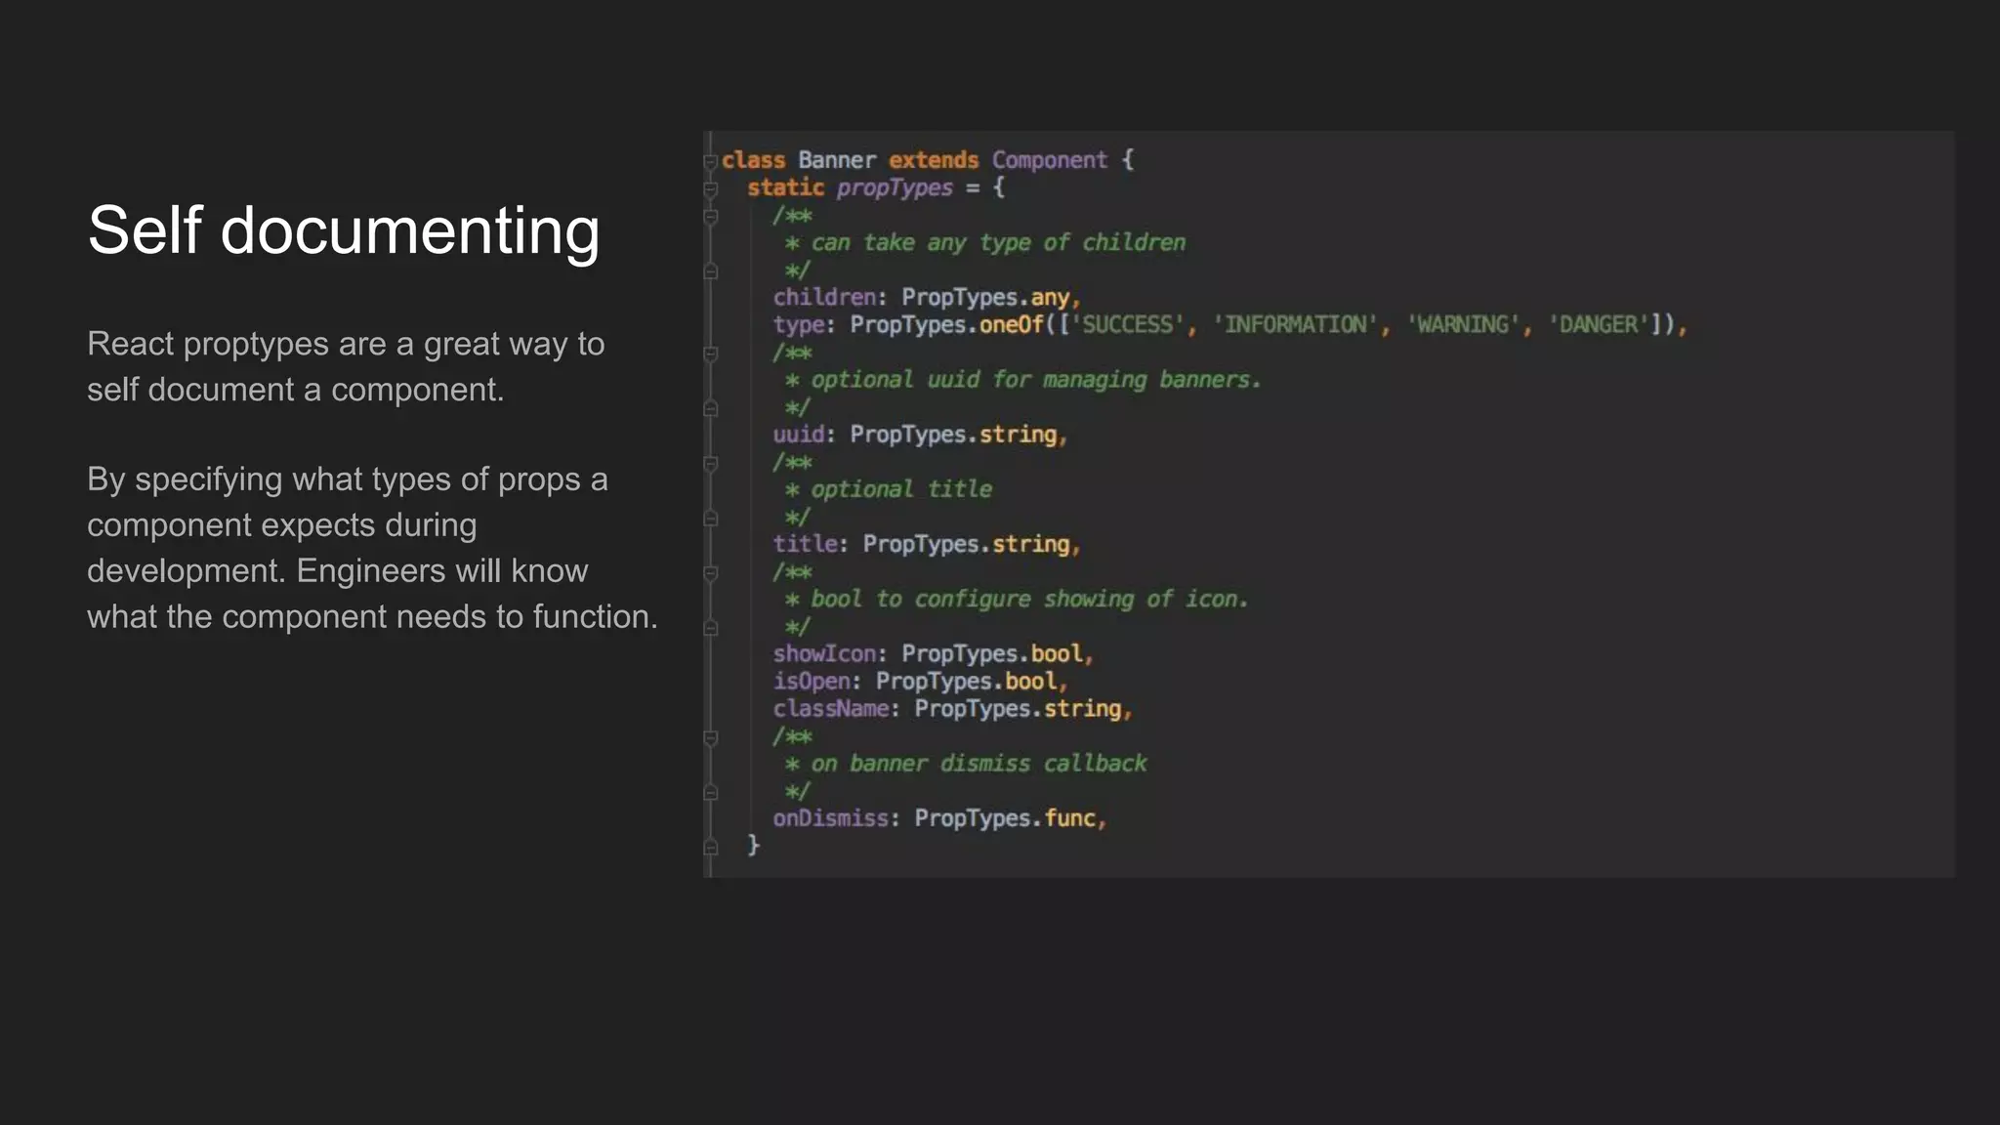2000x1125 pixels.
Task: Click the 'INFORMATION' string literal
Action: tap(1296, 324)
